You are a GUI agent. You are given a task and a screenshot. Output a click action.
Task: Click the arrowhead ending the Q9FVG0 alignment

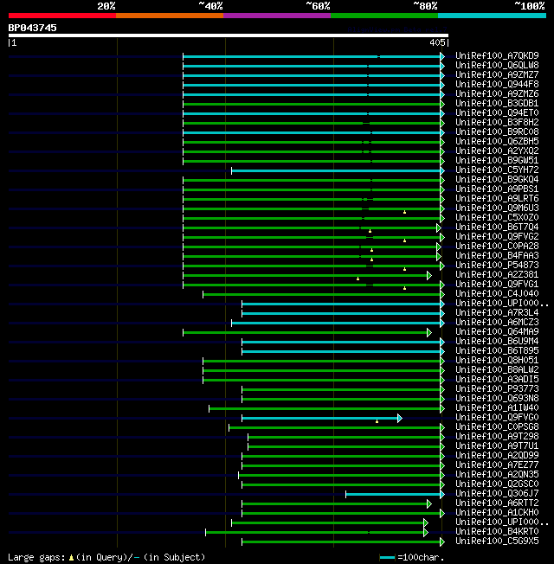pyautogui.click(x=400, y=418)
